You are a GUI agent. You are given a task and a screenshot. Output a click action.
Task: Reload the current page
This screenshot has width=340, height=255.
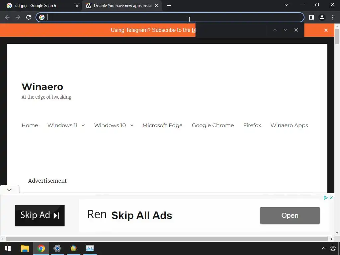(x=29, y=17)
